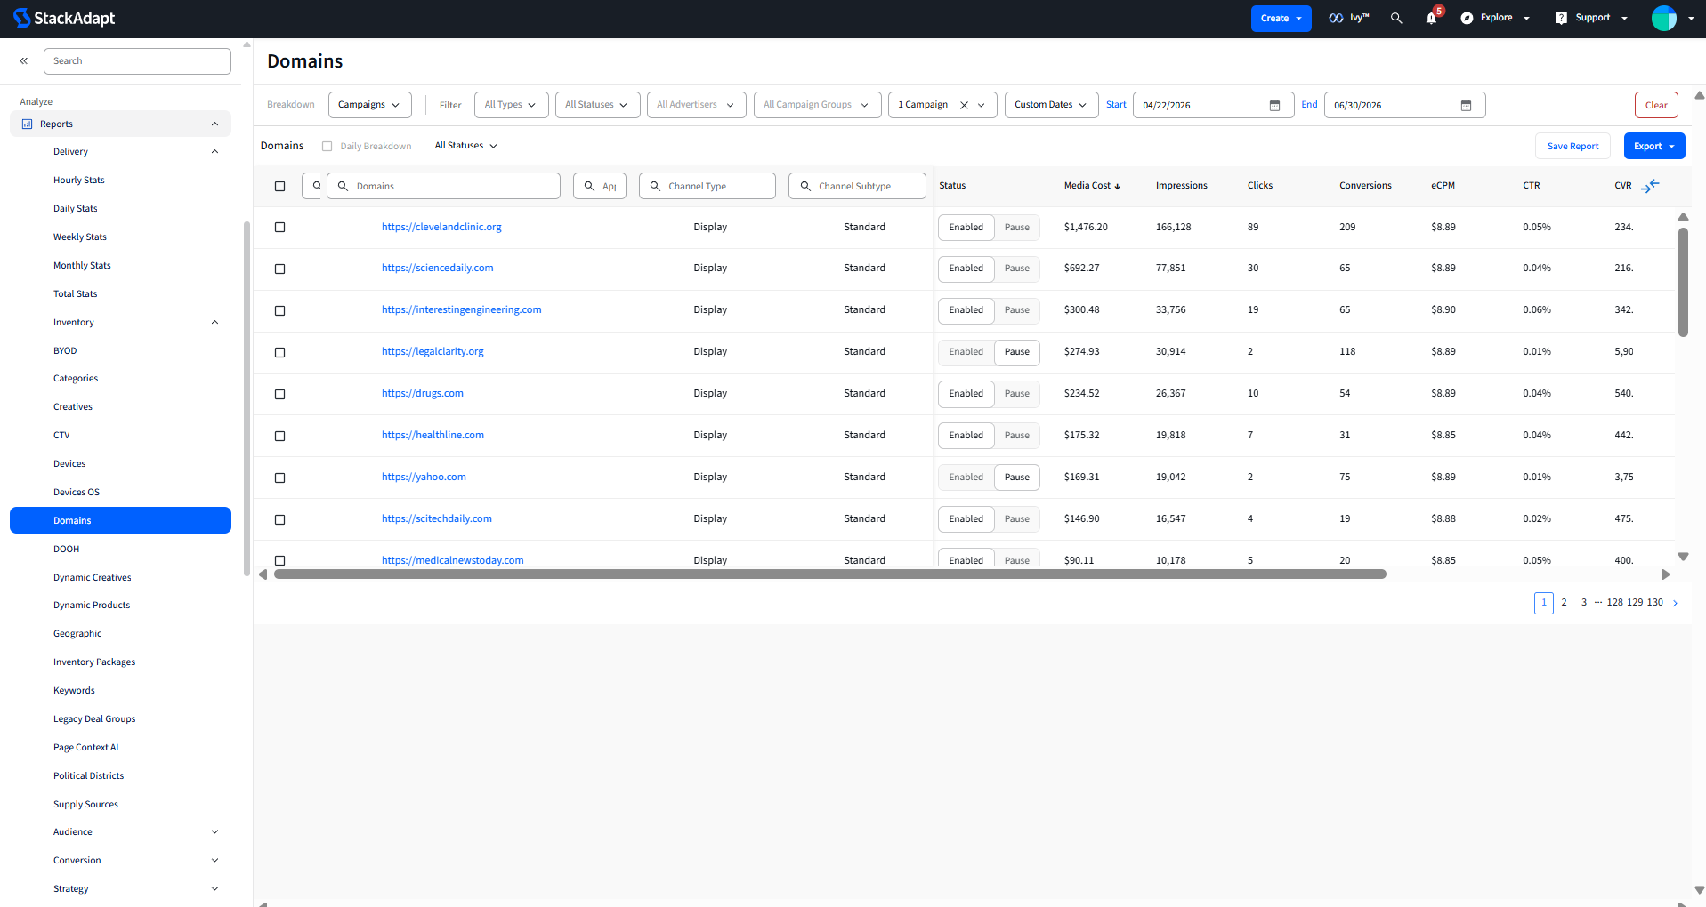Click table vertical scroll up arrow

click(1683, 217)
